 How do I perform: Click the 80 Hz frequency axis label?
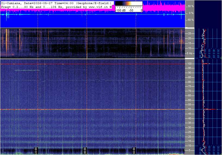189,82
